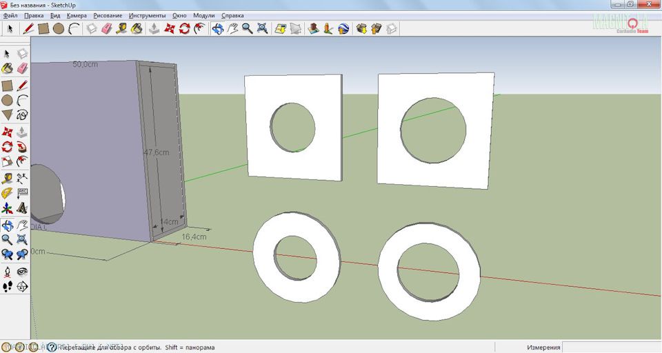Activate the Tape Measure tool in top toolbar
662x353 pixels.
[x=122, y=29]
